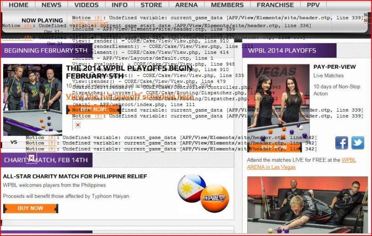Click BUY NOW under Philippine relief match
Viewport: 372px width, 236px height.
[x=31, y=208]
